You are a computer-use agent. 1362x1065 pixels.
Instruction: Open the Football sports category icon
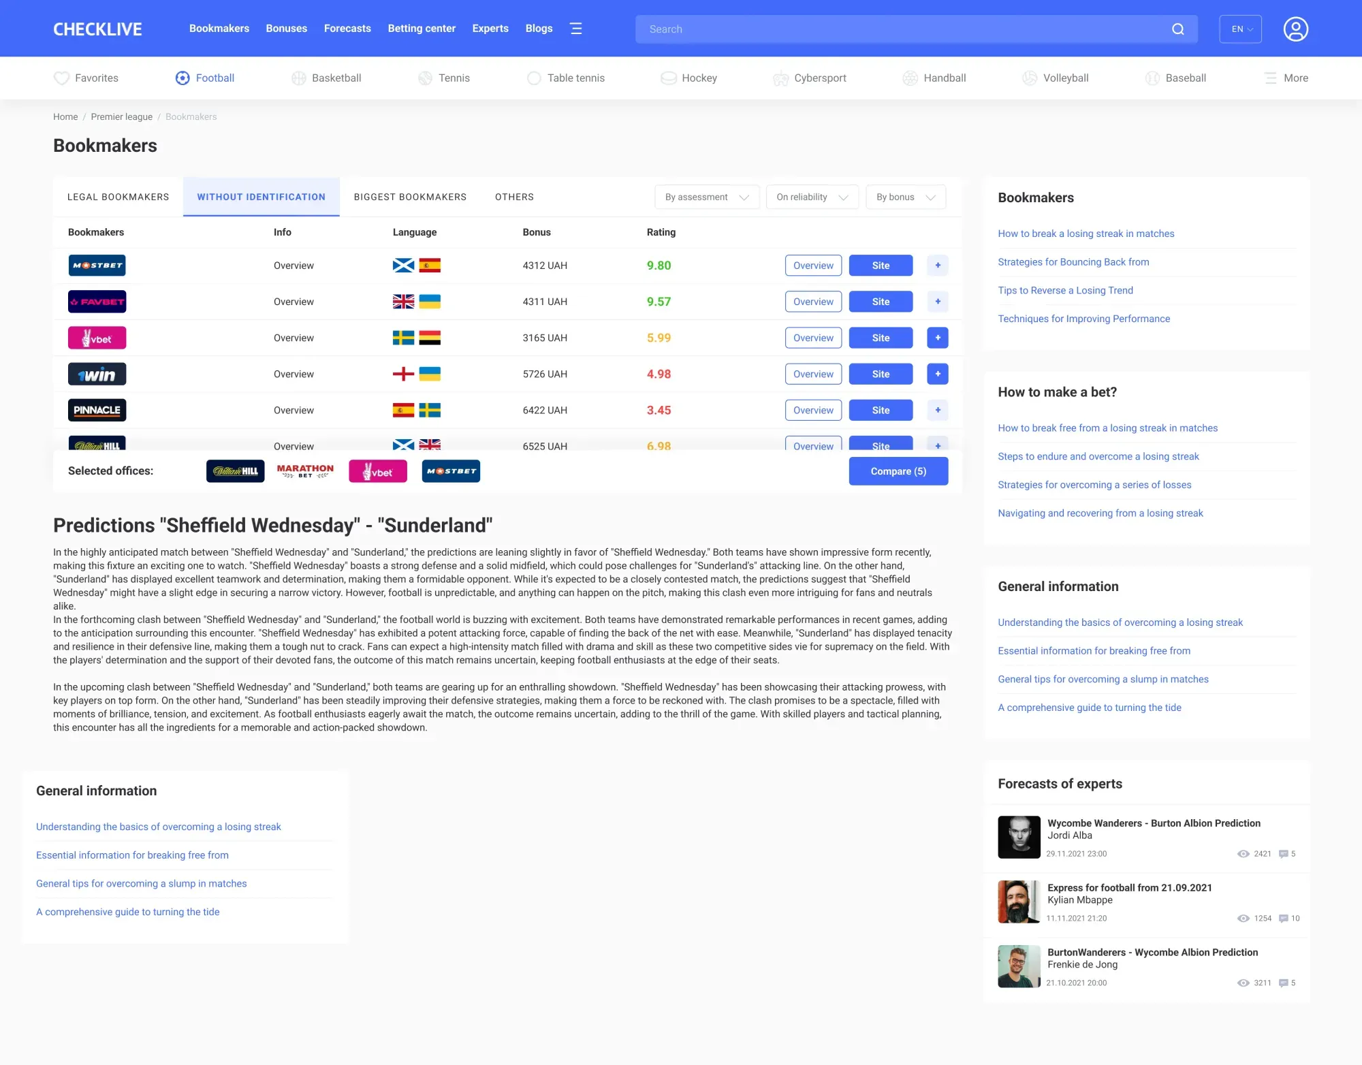click(x=182, y=78)
